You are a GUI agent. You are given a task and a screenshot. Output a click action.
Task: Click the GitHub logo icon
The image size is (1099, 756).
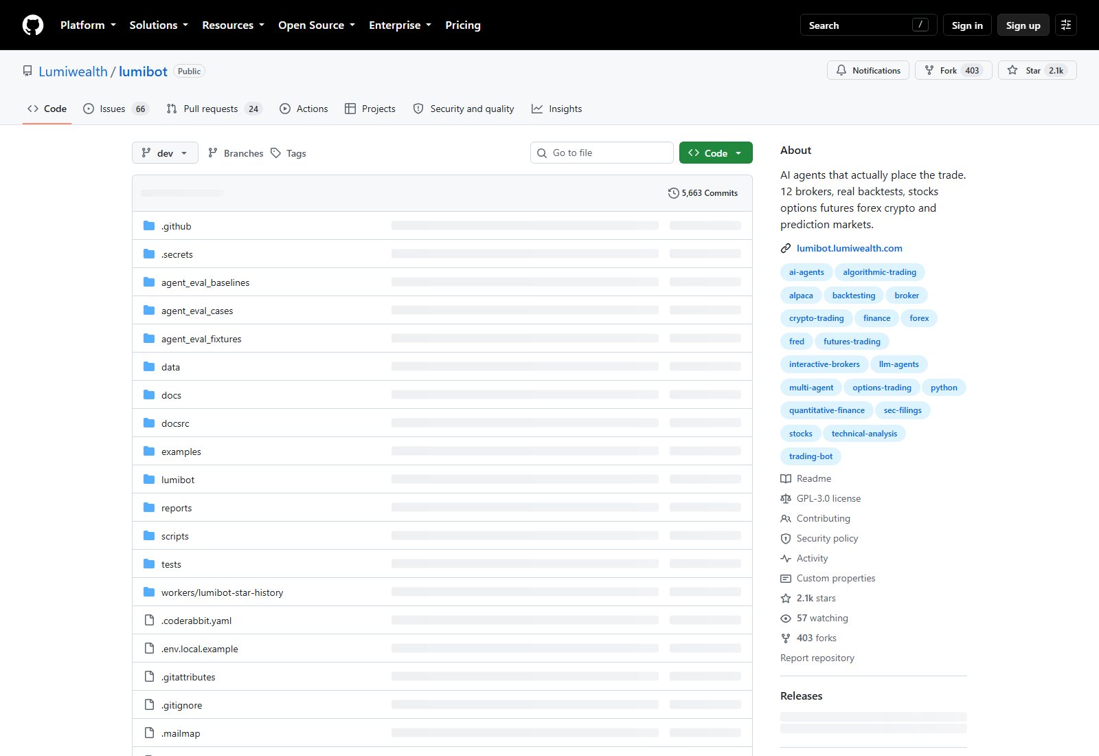pos(33,25)
